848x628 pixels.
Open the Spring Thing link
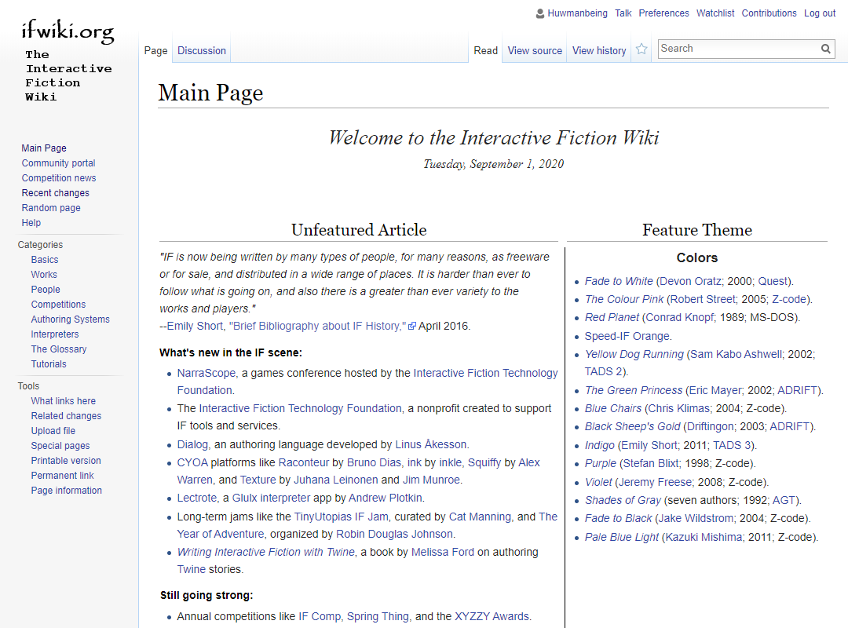378,617
